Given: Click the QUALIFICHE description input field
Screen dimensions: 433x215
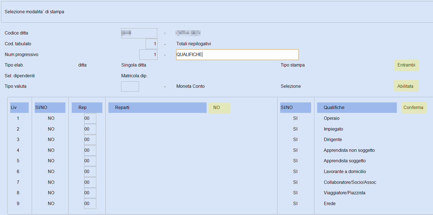Looking at the screenshot, I should tap(237, 55).
